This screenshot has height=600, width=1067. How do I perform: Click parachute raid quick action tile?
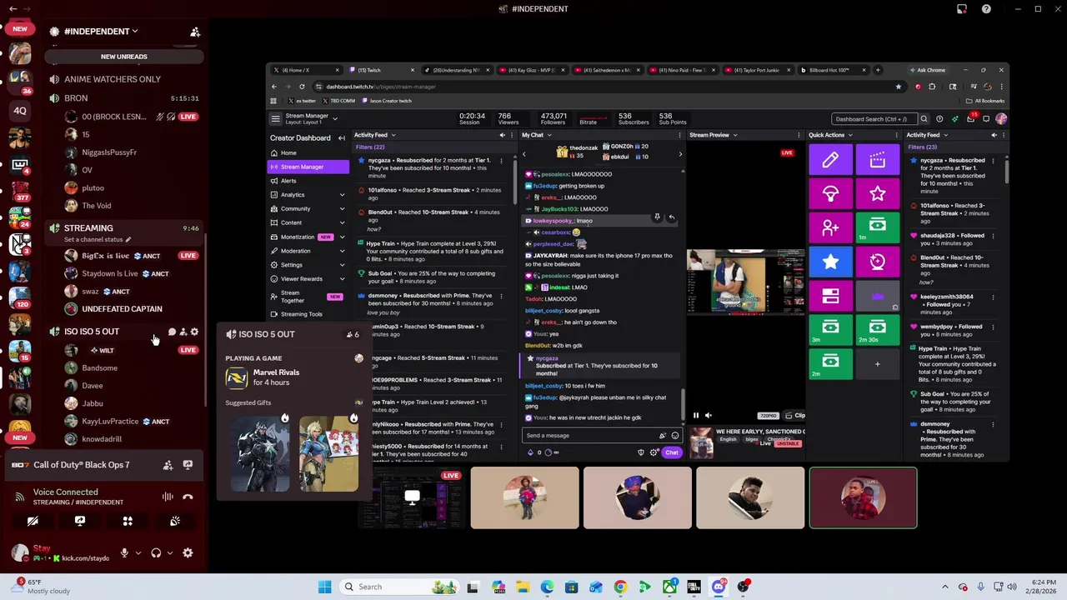830,194
